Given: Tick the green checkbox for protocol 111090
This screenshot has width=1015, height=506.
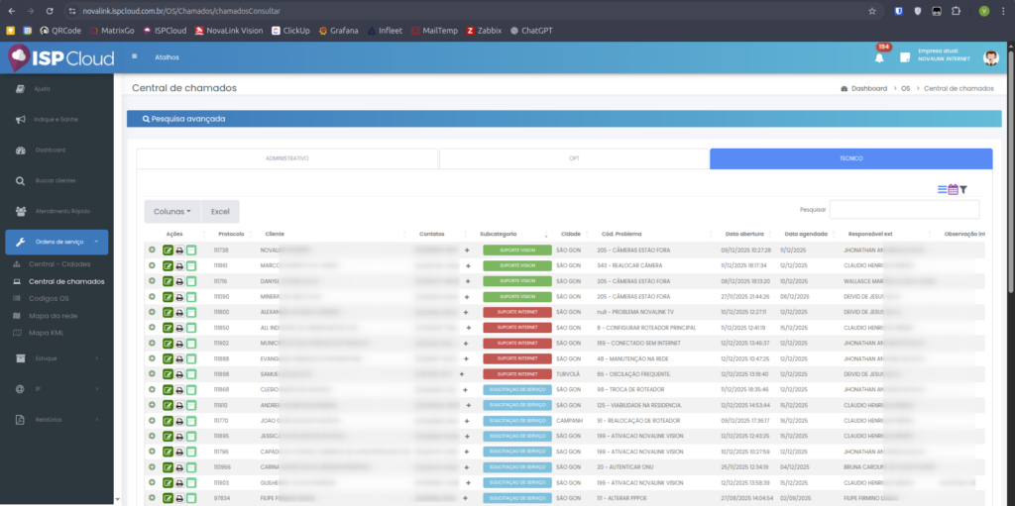Looking at the screenshot, I should (x=191, y=296).
